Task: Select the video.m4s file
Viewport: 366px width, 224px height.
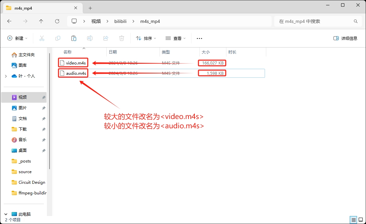Action: (76, 63)
